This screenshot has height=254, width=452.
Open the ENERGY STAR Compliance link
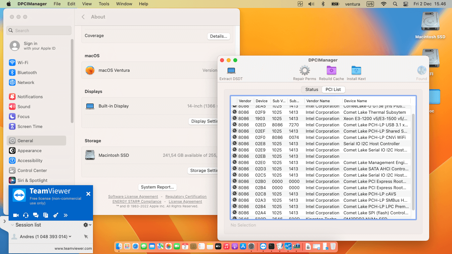click(x=137, y=201)
